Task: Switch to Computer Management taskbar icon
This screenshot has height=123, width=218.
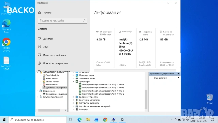Action: [x=113, y=120]
